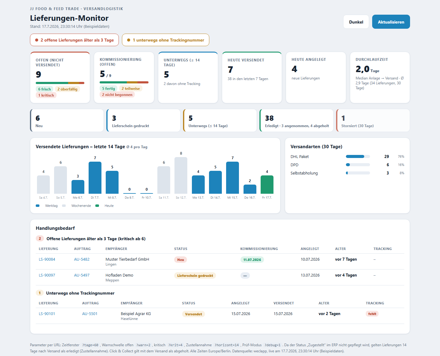Click recipient 'Hofladen Demo'
440x356 pixels.
click(x=119, y=275)
